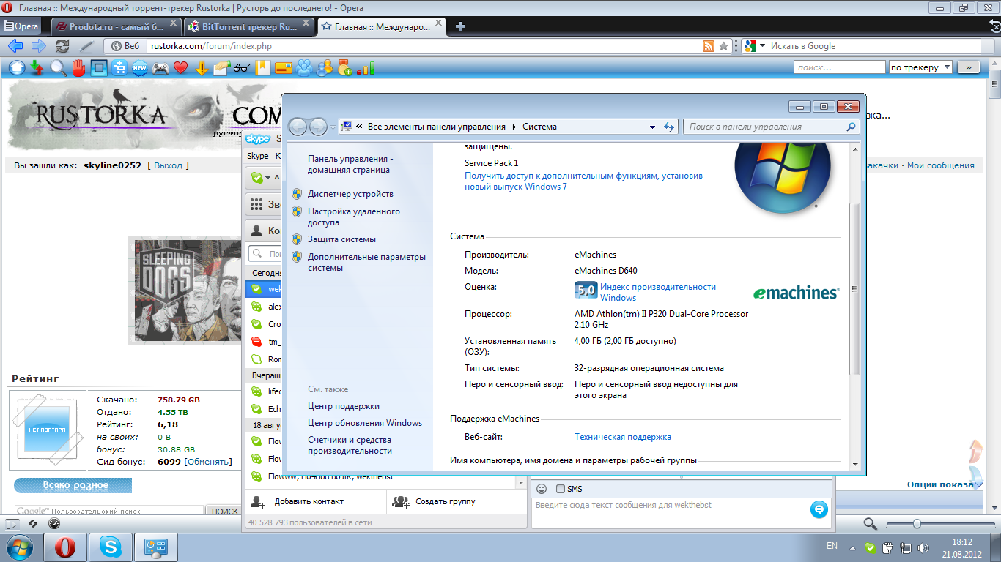Open the orange envelope messages icon

284,68
